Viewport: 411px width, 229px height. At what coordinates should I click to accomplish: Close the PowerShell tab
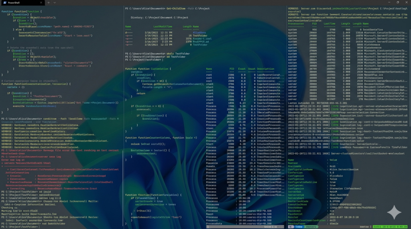tap(41, 3)
